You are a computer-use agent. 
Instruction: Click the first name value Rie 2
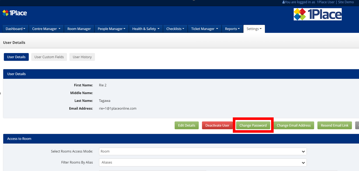pos(103,85)
